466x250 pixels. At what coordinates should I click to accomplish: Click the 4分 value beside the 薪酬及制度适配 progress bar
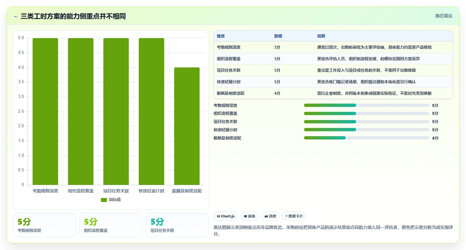435,138
